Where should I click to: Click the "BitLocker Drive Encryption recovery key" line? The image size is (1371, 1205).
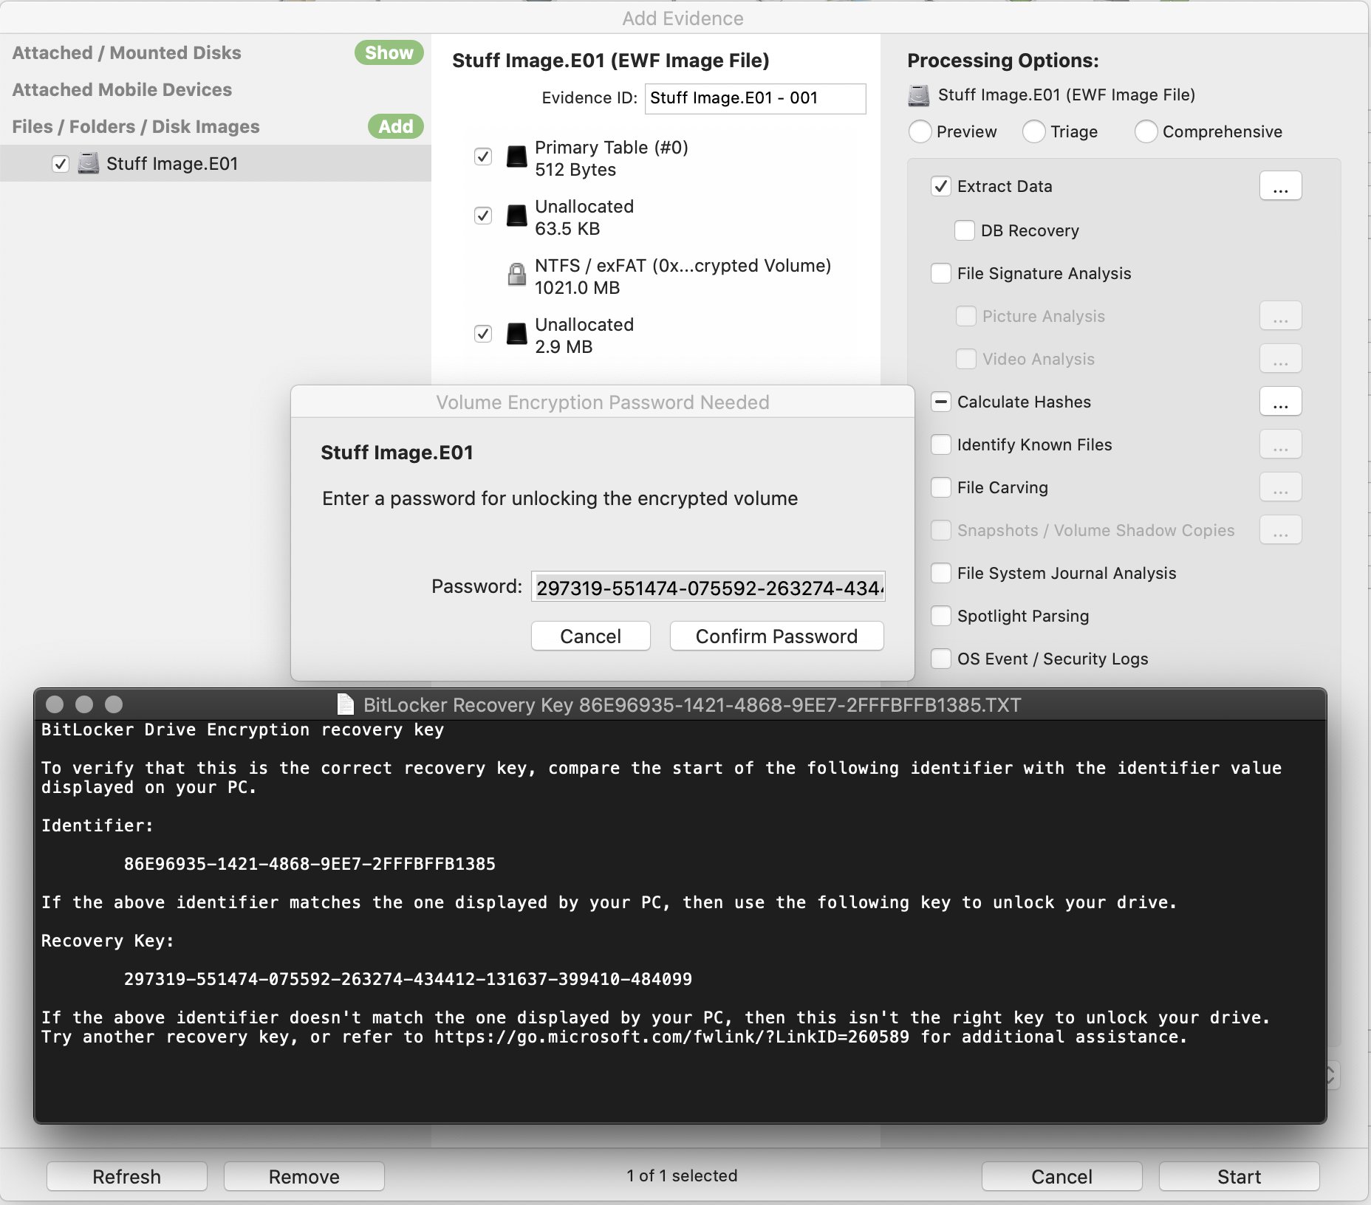tap(242, 729)
